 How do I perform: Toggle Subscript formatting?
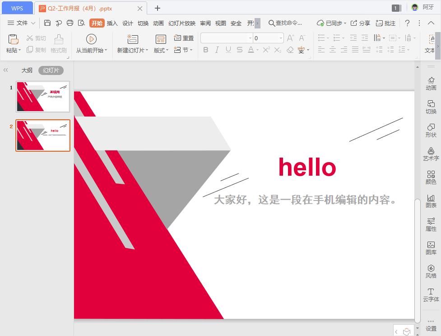coord(278,50)
